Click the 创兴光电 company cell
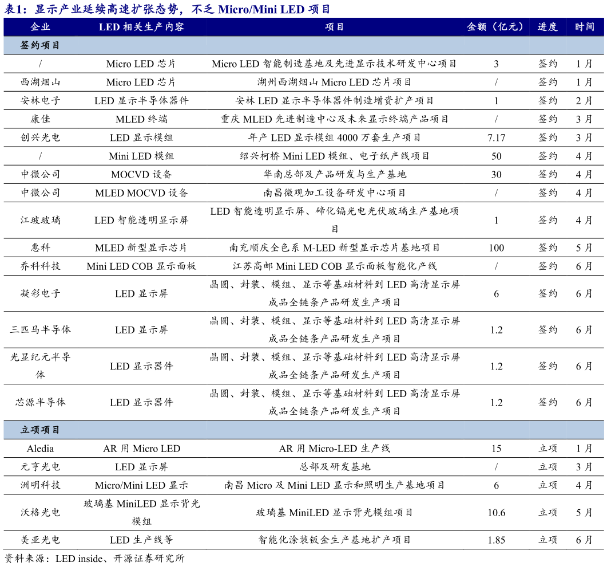This screenshot has width=607, height=566. (40, 137)
